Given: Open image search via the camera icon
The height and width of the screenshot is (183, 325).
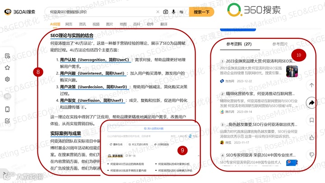Looking at the screenshot, I should click(165, 12).
